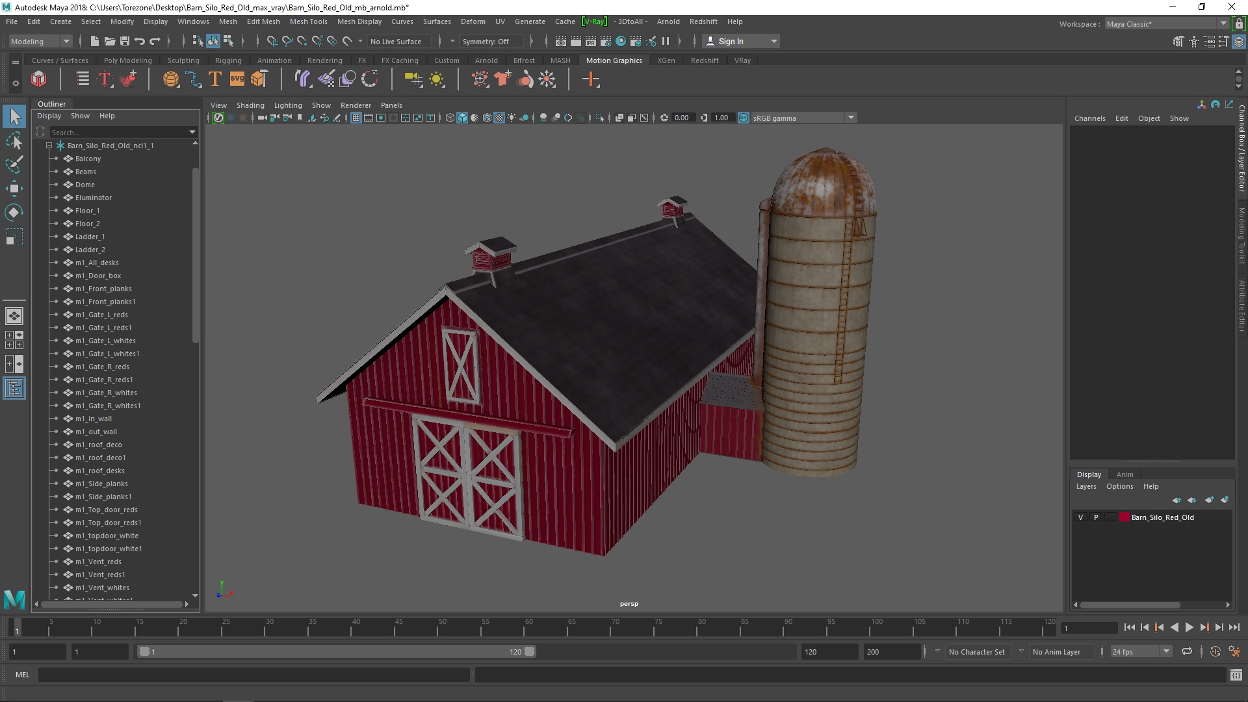Toggle the viewport grid display icon
The image size is (1248, 702).
point(356,118)
